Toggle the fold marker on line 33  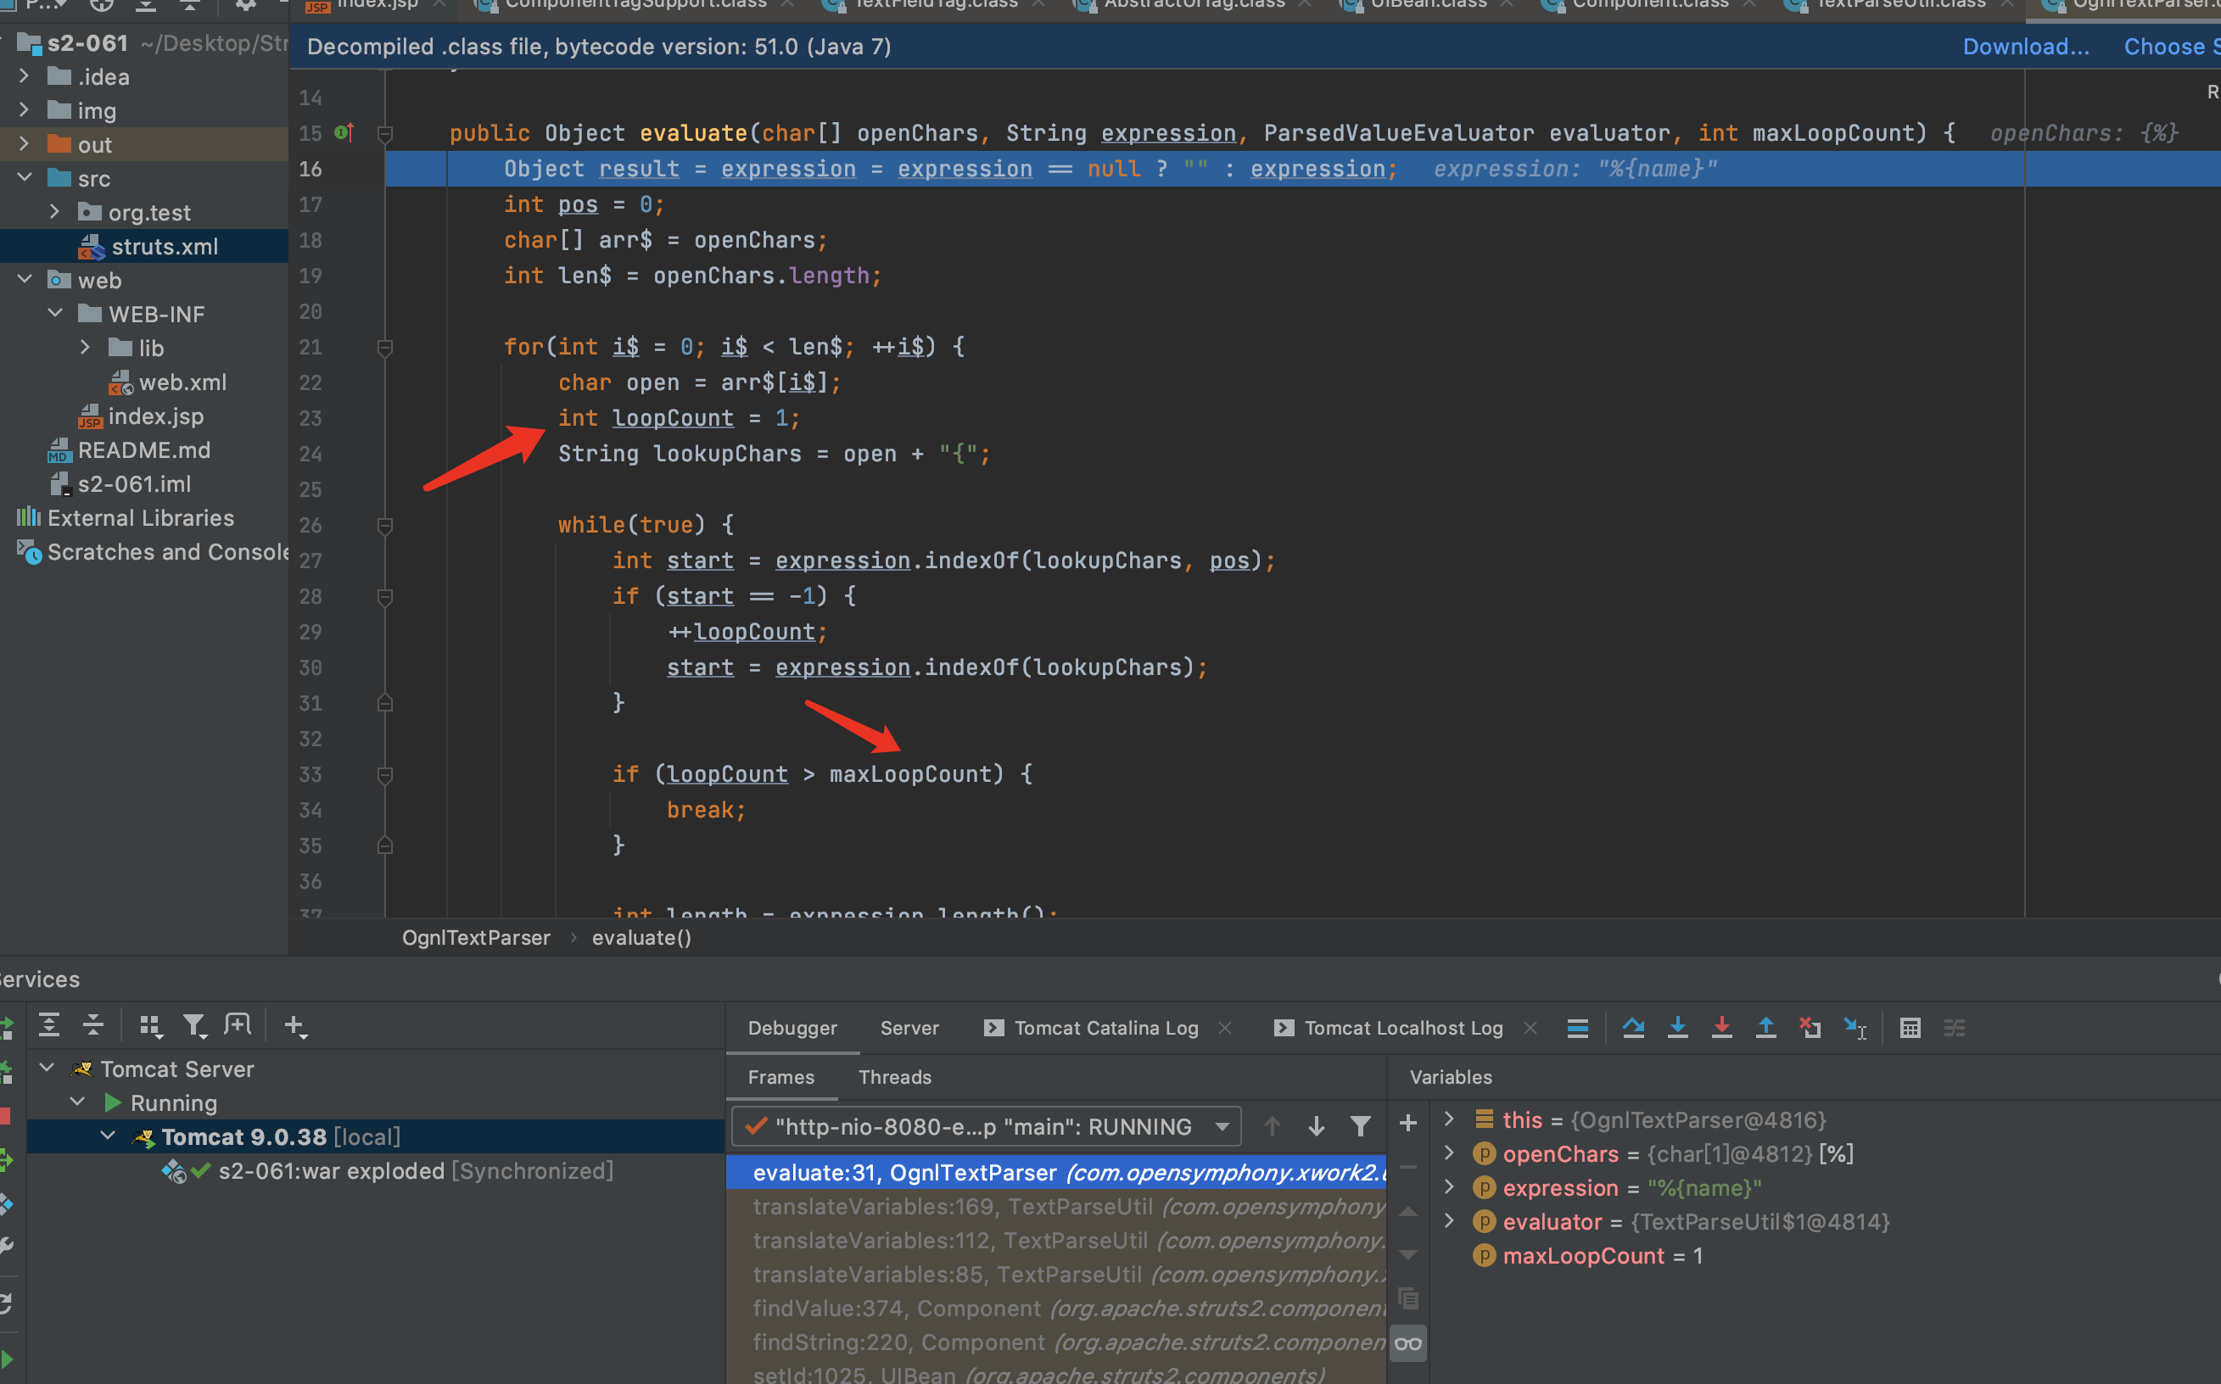click(x=385, y=775)
